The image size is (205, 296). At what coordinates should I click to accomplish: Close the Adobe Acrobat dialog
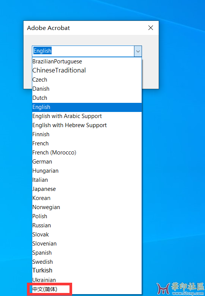(x=151, y=28)
